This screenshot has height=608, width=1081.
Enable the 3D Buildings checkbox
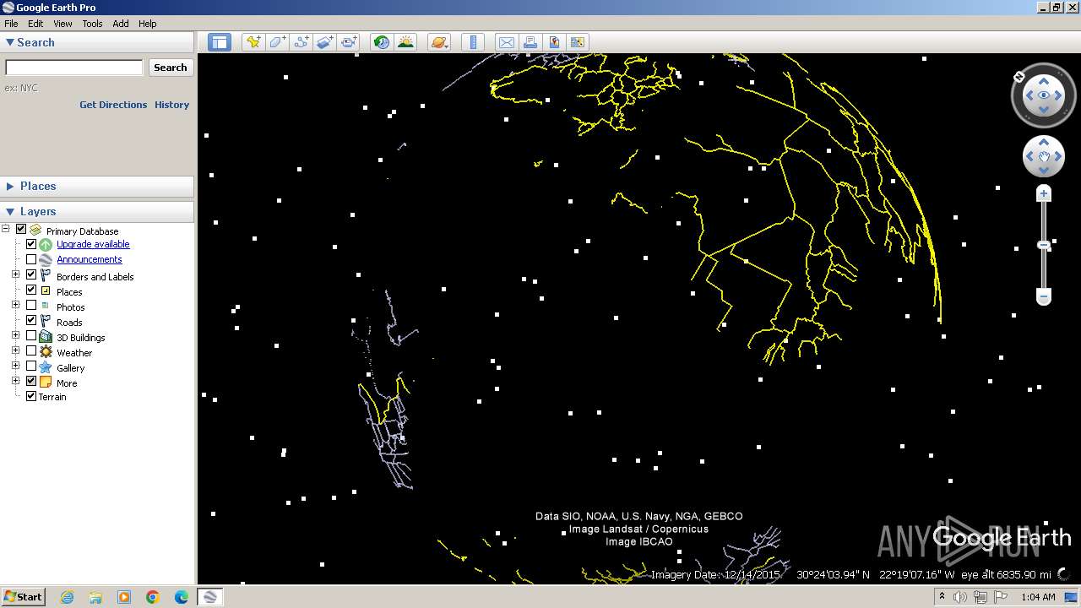31,335
